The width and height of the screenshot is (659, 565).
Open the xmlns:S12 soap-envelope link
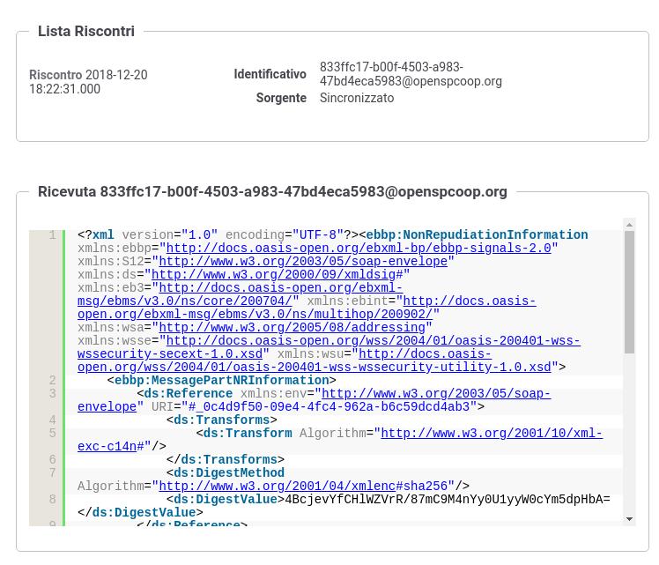(x=303, y=261)
